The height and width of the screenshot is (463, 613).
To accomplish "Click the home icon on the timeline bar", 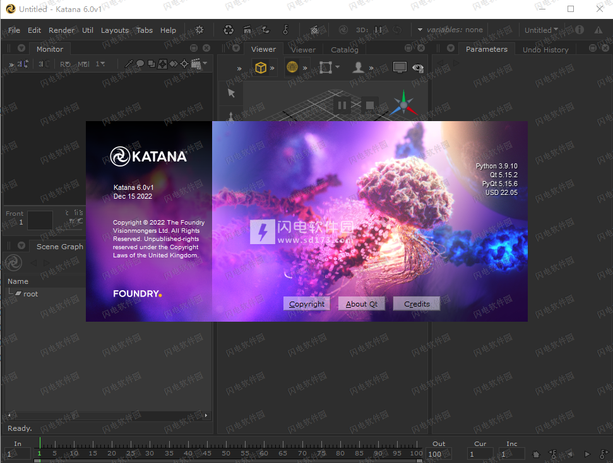I will [536, 454].
